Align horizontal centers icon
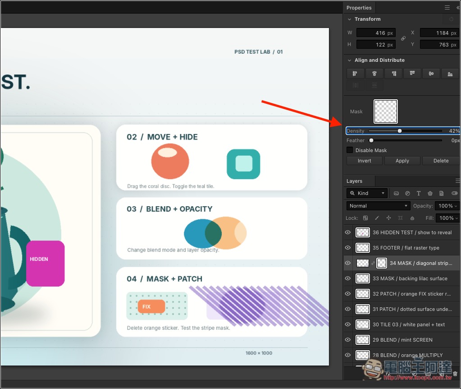The width and height of the screenshot is (461, 389). pos(374,74)
